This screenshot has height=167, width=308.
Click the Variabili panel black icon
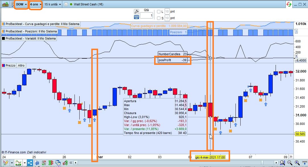click(x=3, y=38)
